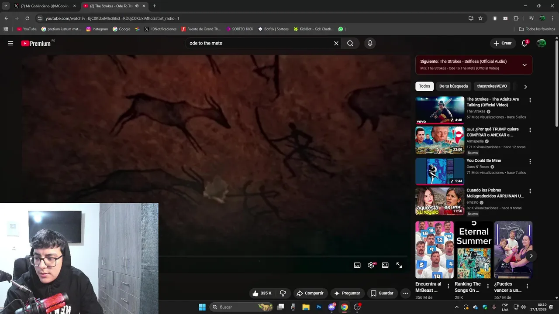Switch the player to theater mode

click(x=385, y=265)
